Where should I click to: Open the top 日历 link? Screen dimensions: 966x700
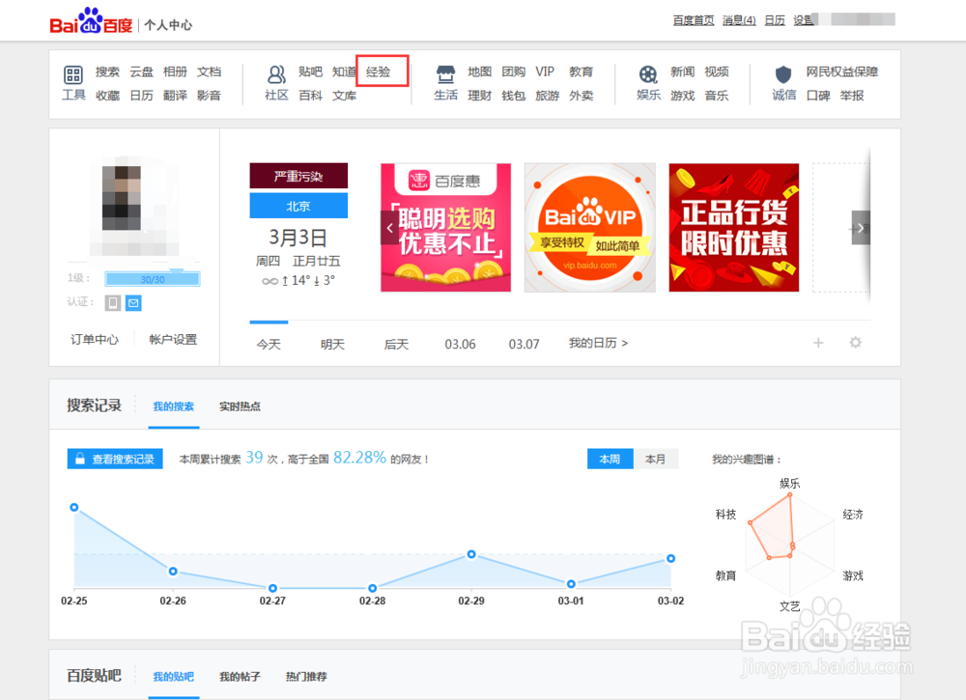[x=775, y=20]
